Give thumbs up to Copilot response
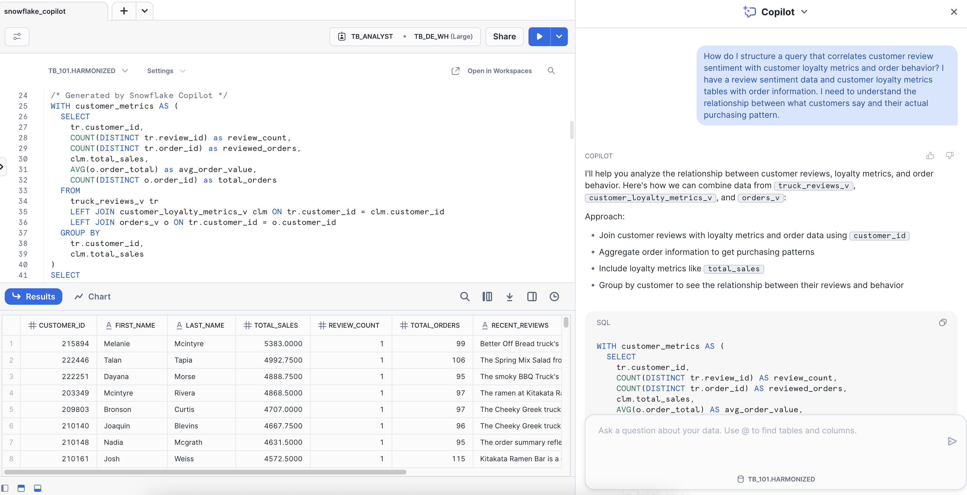967x495 pixels. click(930, 156)
